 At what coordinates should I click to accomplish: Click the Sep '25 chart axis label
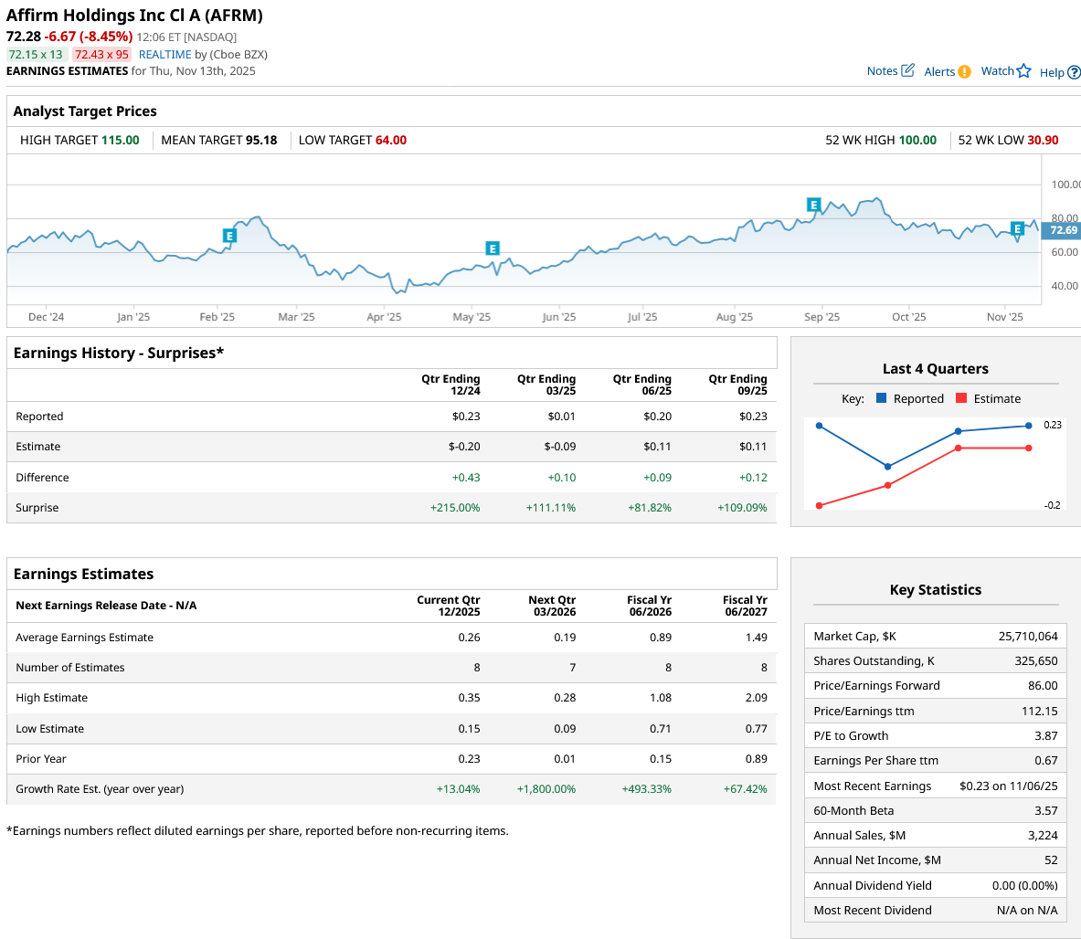[x=821, y=317]
